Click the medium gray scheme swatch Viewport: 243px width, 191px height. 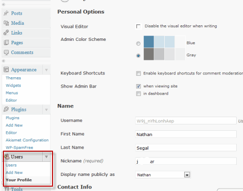pyautogui.click(x=159, y=54)
